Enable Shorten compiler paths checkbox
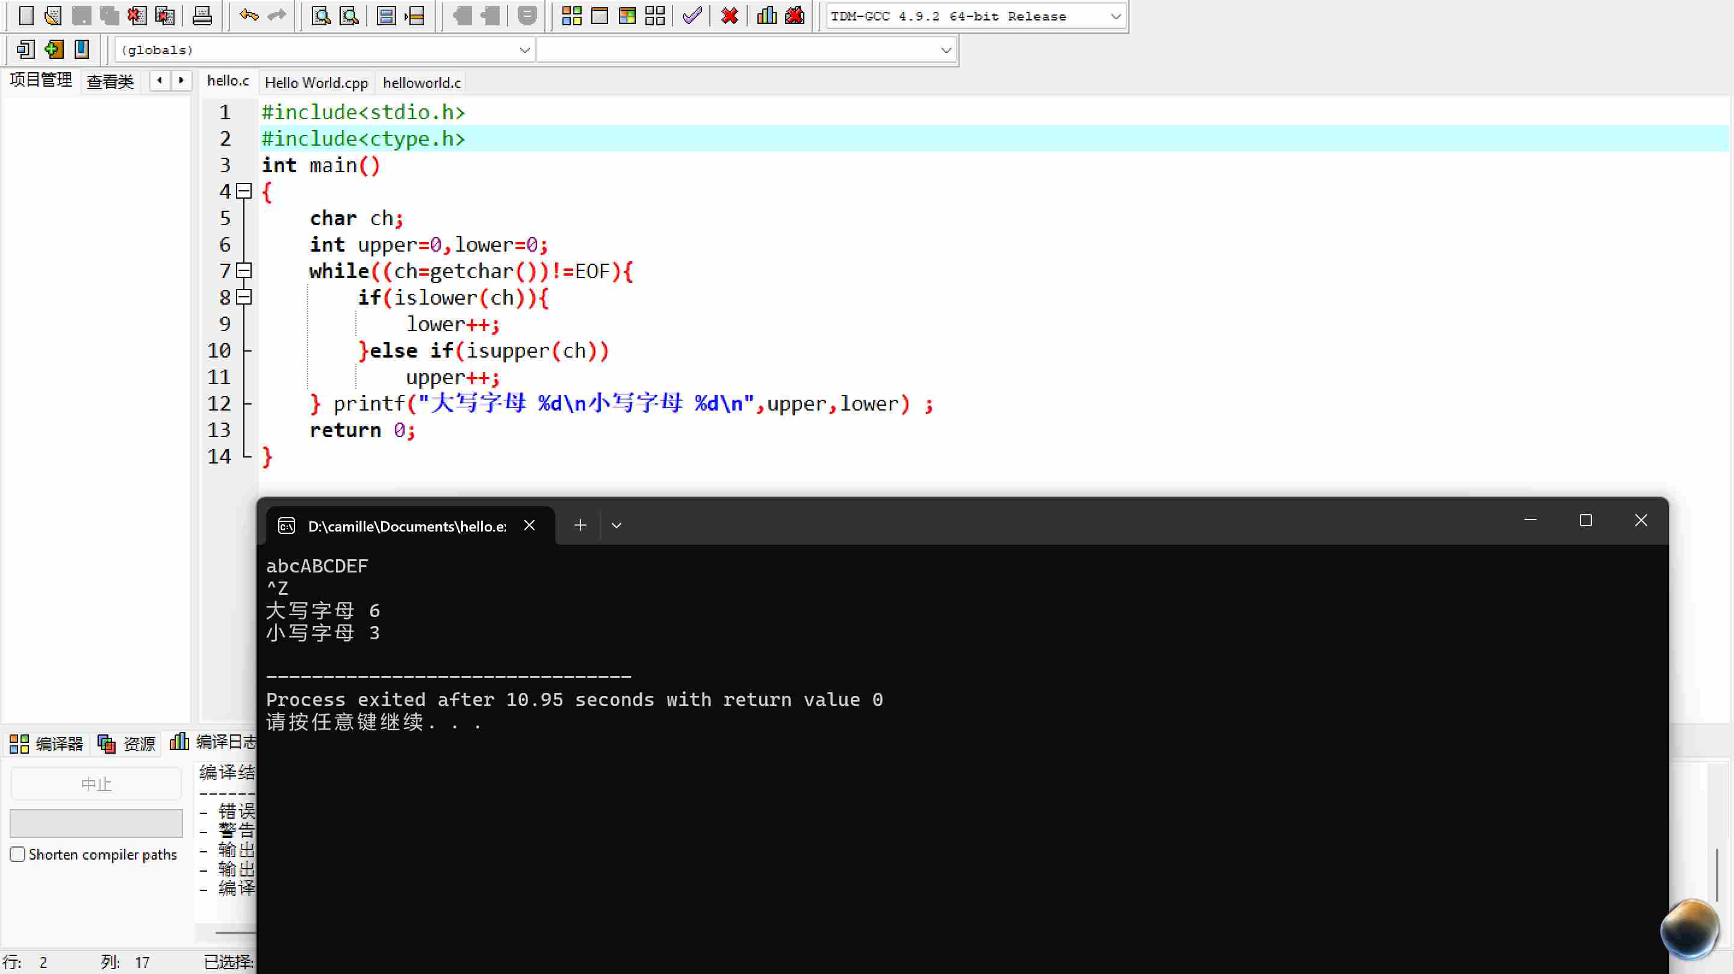1734x974 pixels. pos(18,854)
